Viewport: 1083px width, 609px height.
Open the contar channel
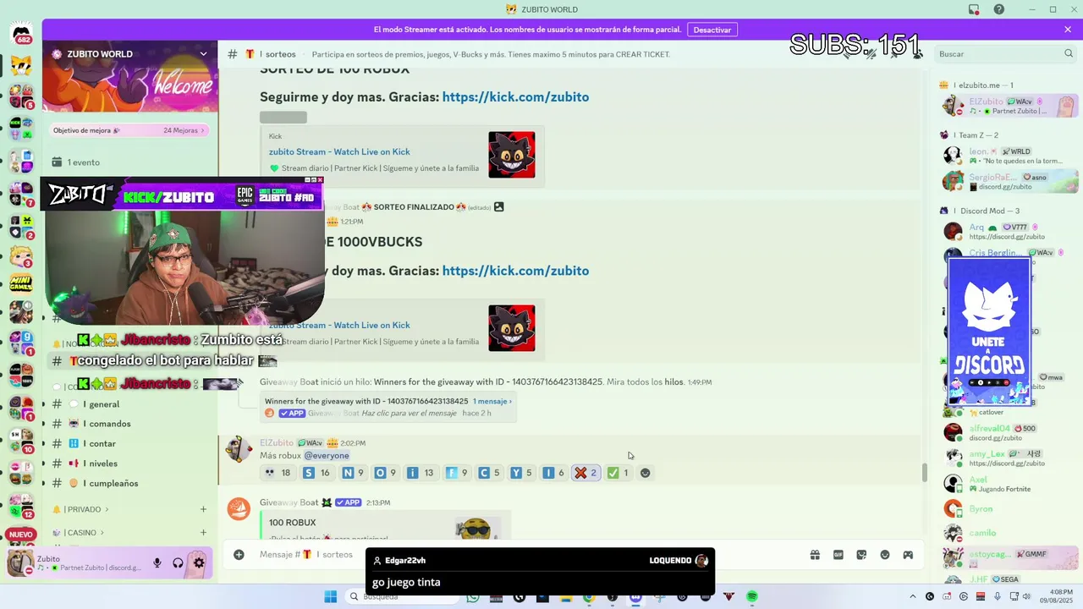click(129, 443)
